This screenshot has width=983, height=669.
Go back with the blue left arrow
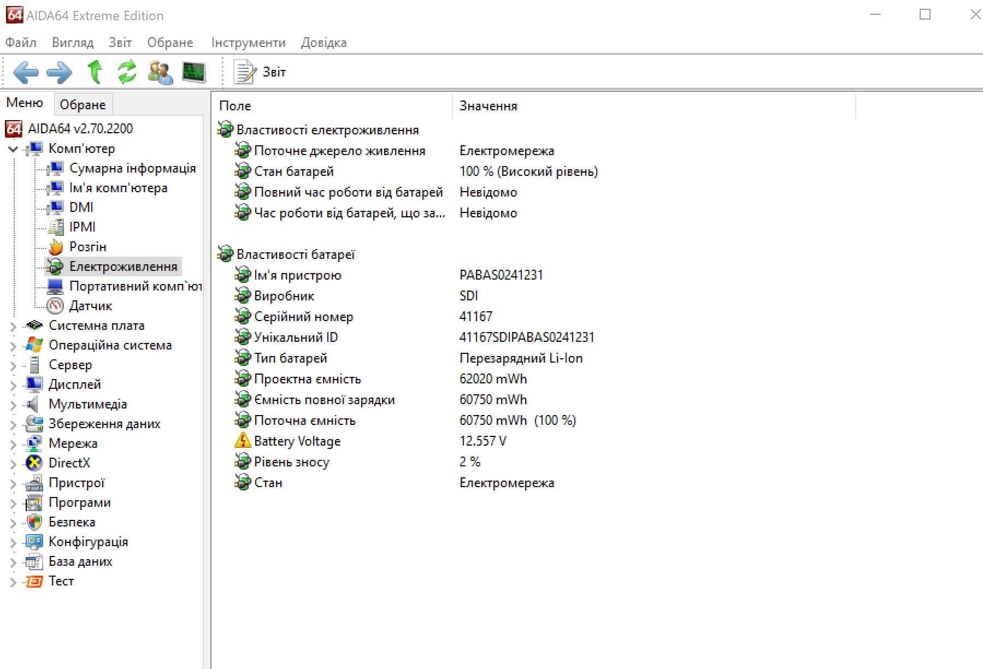coord(26,72)
